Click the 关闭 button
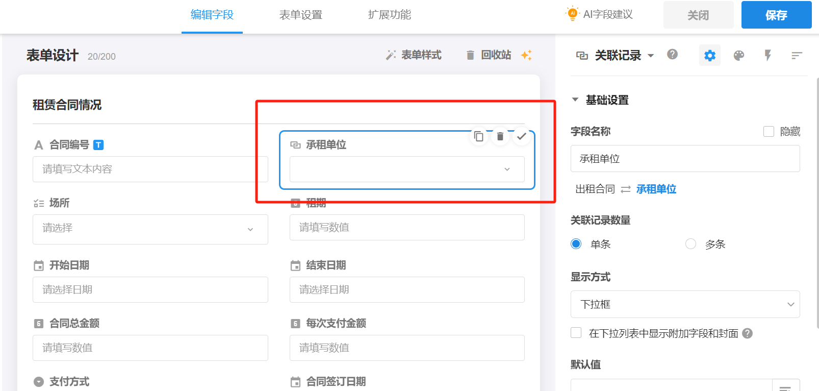The height and width of the screenshot is (391, 819). pyautogui.click(x=698, y=15)
